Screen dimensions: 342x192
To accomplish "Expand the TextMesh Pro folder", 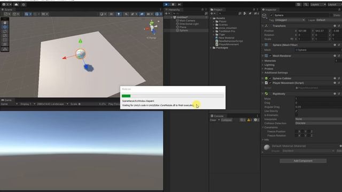I will (214, 31).
